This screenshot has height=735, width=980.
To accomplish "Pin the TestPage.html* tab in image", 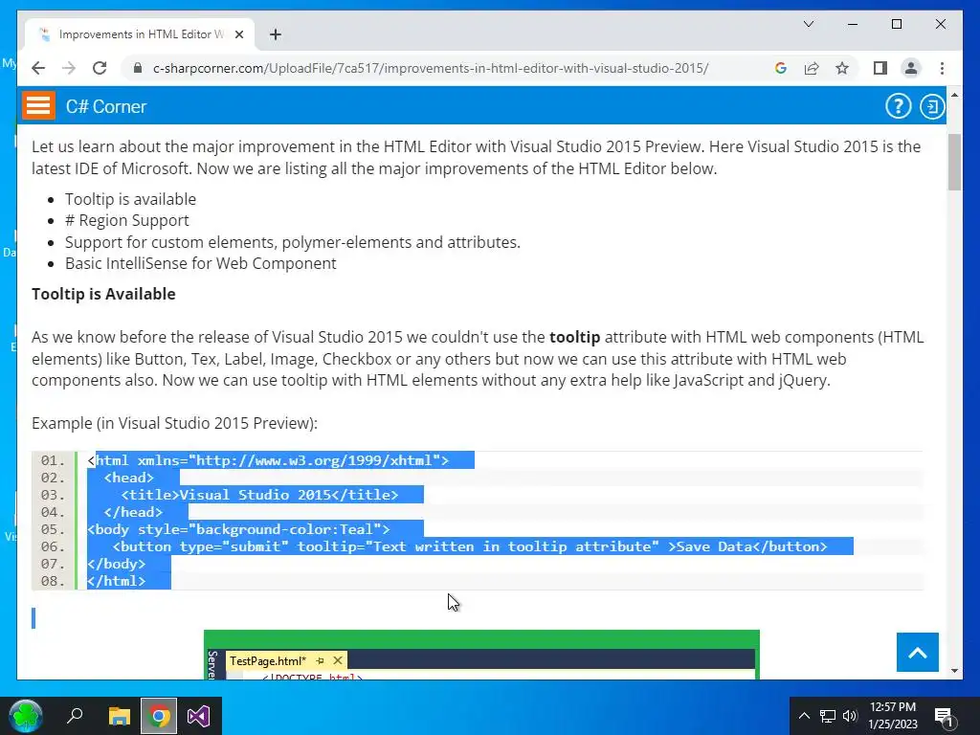I will (320, 660).
